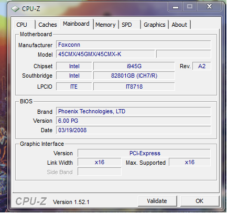Click the Southbridge label
This screenshot has width=228, height=214.
point(37,76)
